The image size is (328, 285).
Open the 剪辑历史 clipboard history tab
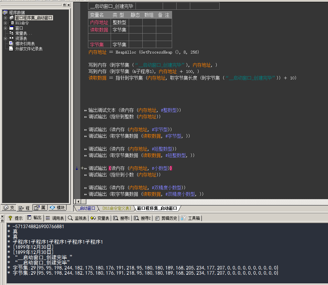tap(166, 218)
